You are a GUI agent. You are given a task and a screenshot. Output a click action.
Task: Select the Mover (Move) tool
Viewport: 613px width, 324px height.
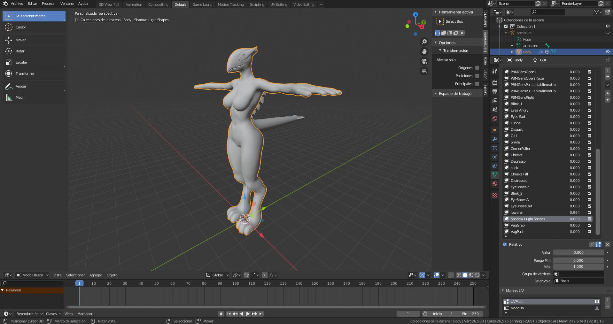point(34,40)
